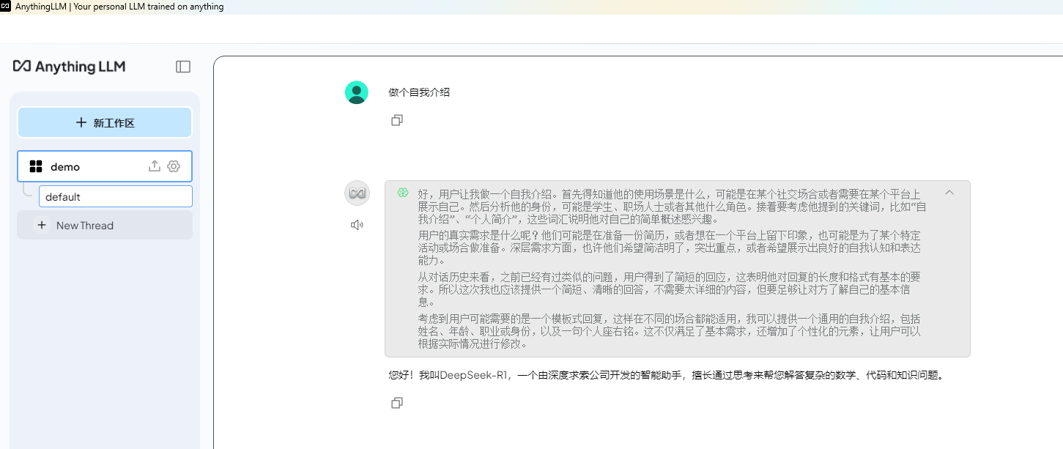
Task: Click the user message text 做个自我介绍
Action: pos(419,92)
